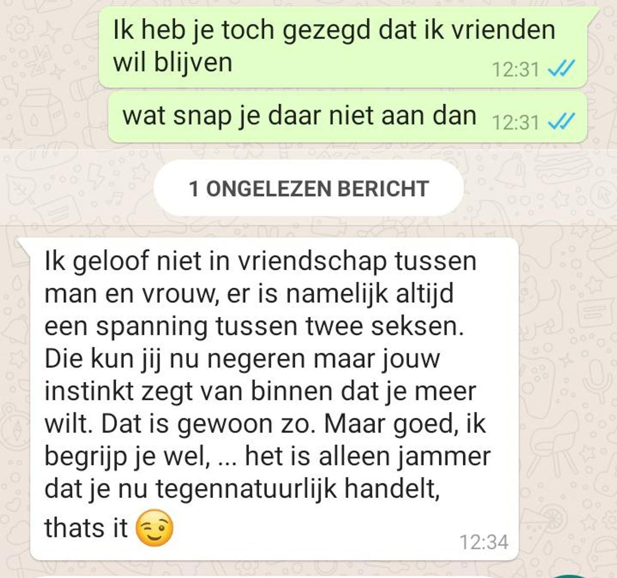This screenshot has width=617, height=578.
Task: Tap blue double checkmark on second sent message
Action: pos(561,122)
